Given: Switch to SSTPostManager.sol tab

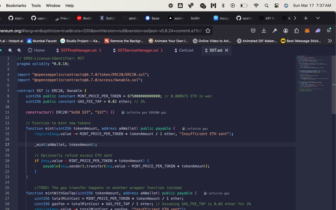Looking at the screenshot, I should pos(78,50).
